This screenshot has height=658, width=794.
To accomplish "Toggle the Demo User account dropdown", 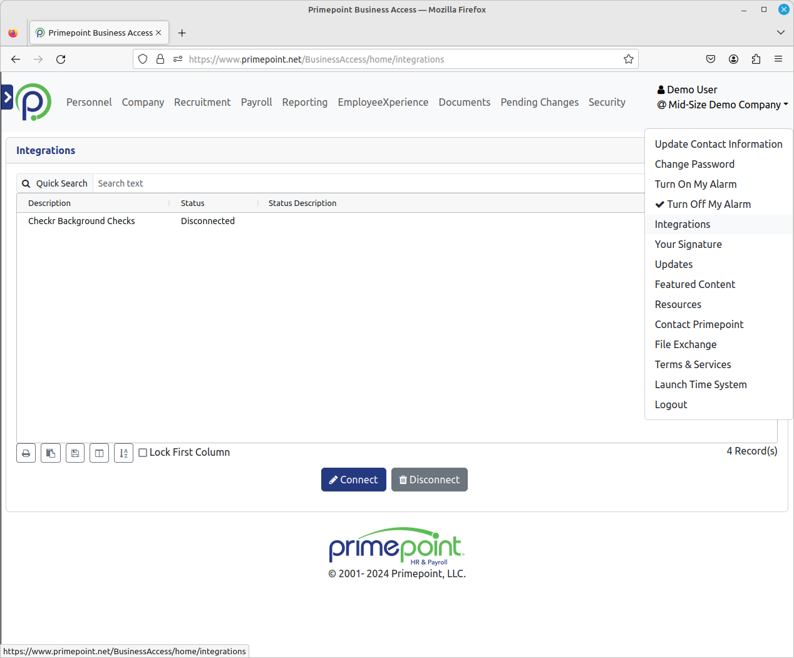I will pos(723,97).
